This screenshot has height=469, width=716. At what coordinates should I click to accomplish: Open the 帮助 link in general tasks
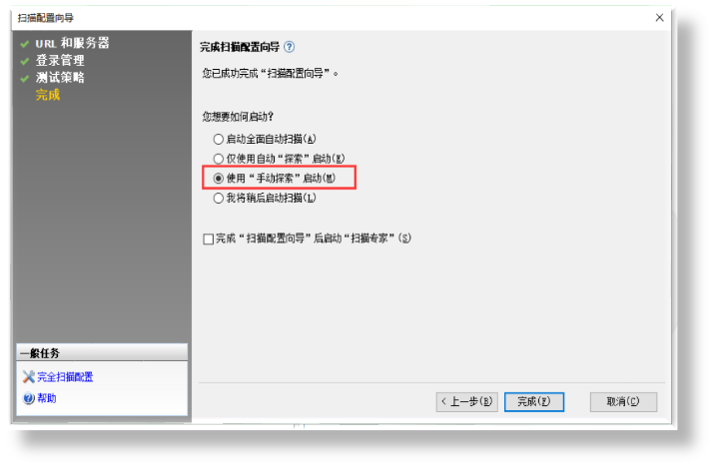pos(47,398)
